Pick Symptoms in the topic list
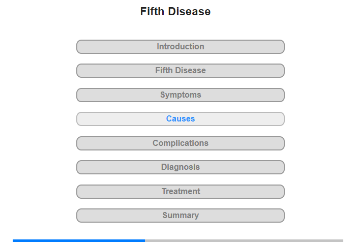 coord(181,95)
